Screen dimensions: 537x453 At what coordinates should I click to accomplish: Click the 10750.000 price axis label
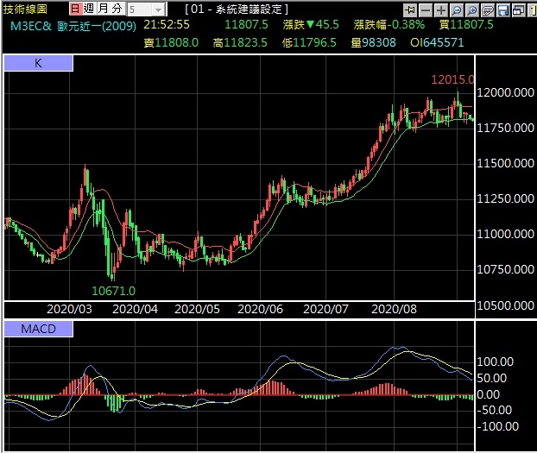506,269
